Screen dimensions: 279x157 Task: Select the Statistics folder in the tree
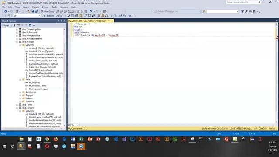30,102
